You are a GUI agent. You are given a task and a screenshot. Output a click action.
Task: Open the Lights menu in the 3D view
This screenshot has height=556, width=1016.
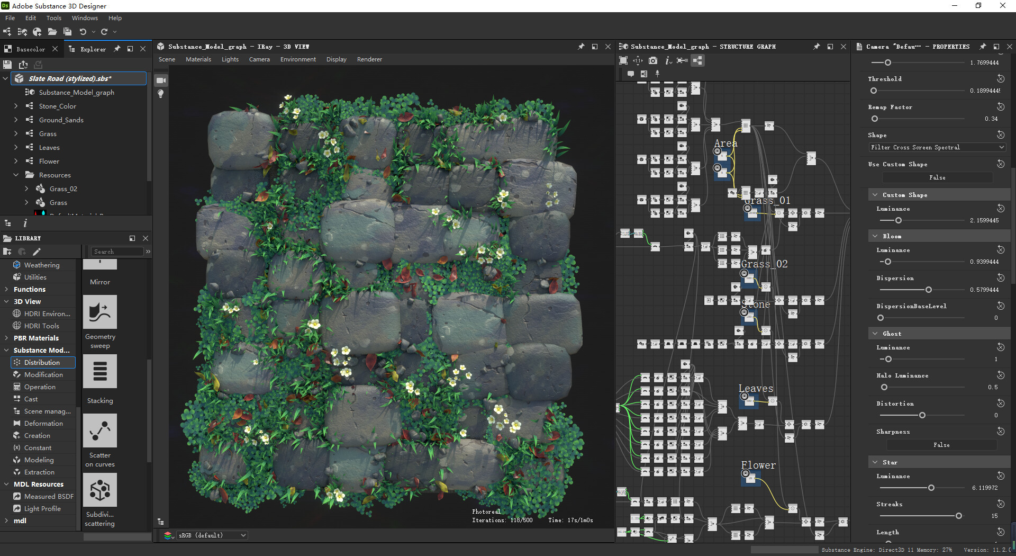(230, 59)
